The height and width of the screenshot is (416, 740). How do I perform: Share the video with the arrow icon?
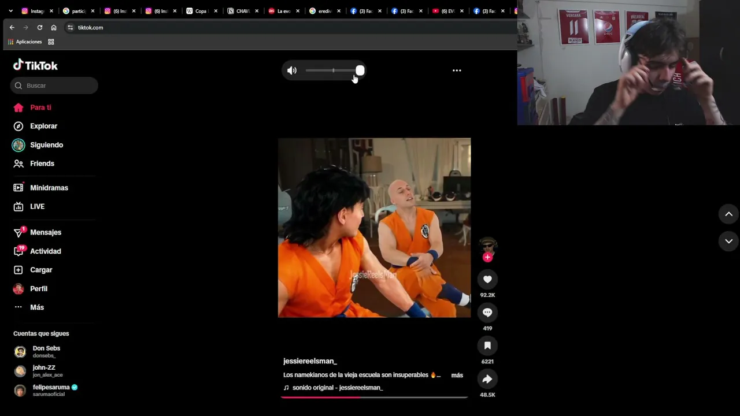tap(487, 379)
